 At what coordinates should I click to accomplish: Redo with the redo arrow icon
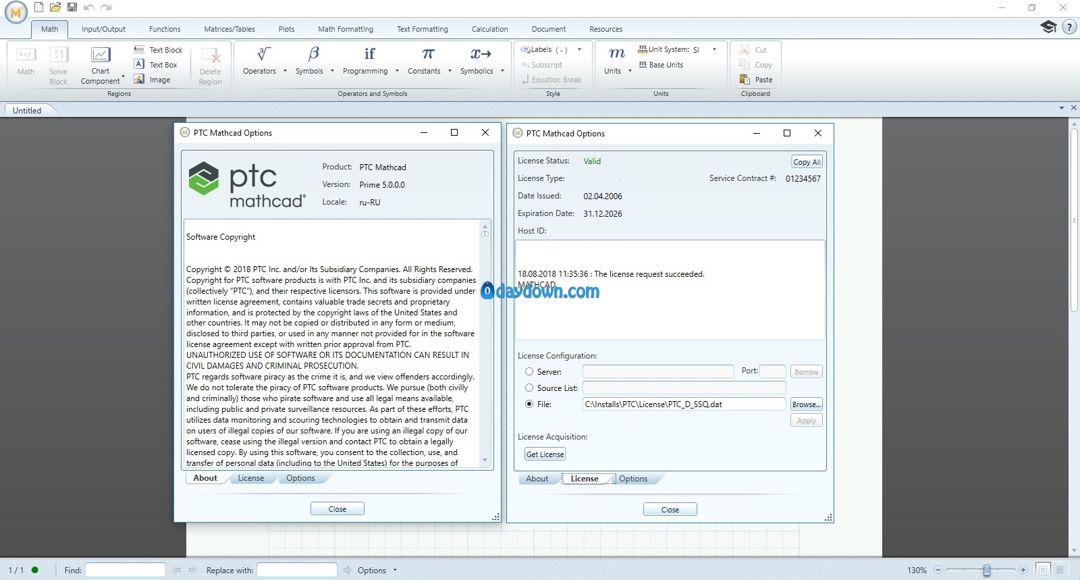(106, 7)
